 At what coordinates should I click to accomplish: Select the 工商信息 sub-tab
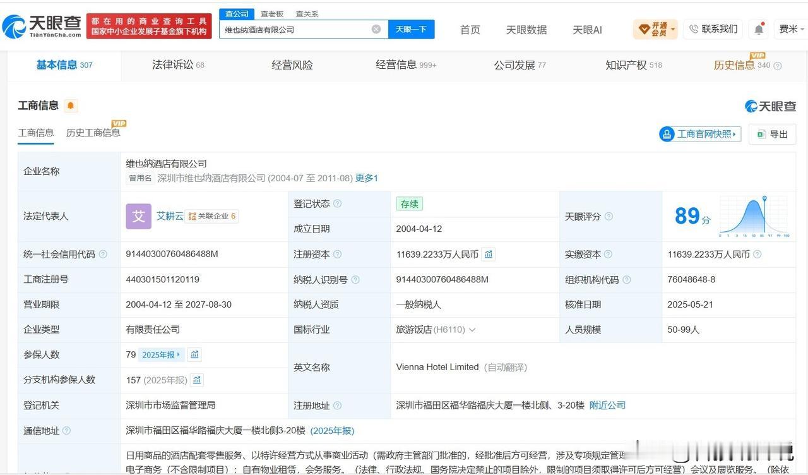point(36,133)
